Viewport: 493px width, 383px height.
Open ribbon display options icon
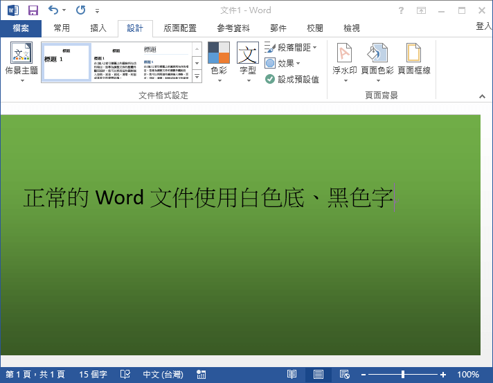[x=421, y=10]
